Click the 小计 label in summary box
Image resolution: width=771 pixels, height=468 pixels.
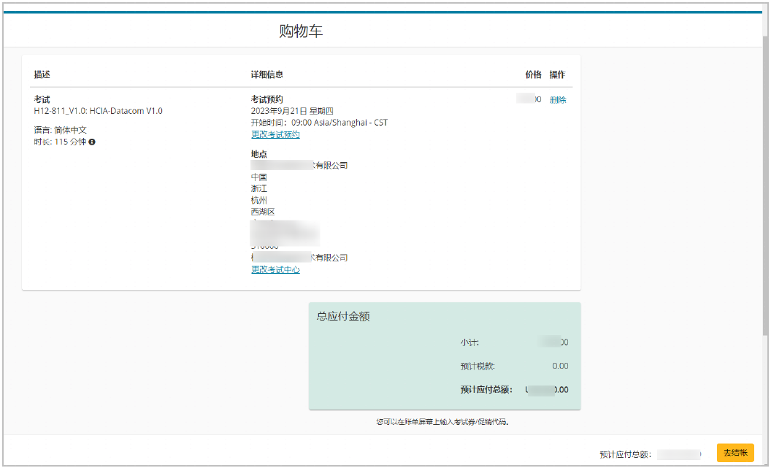coord(469,342)
